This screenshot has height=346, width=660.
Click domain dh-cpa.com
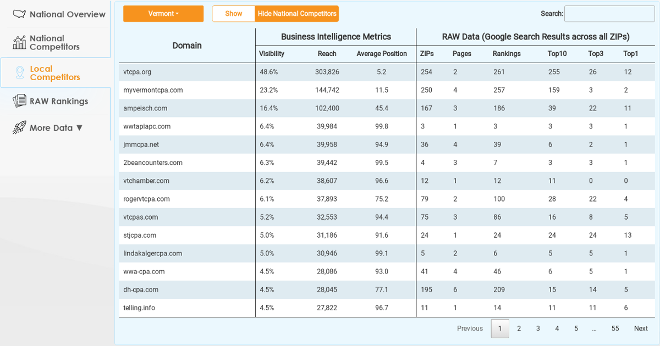141,289
